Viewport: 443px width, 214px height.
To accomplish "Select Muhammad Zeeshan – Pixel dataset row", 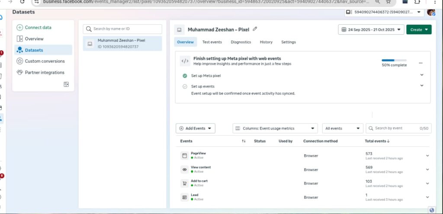I will tap(122, 44).
